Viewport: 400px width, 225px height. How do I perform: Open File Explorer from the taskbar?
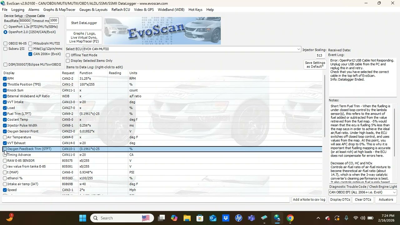[x=187, y=218]
